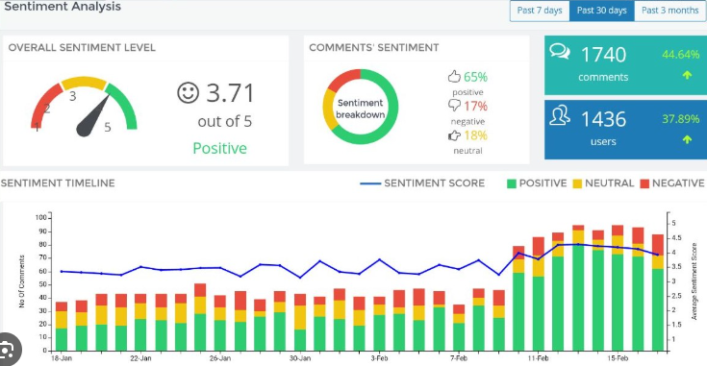Click the 65% positive value
This screenshot has height=366, width=707.
pyautogui.click(x=476, y=77)
